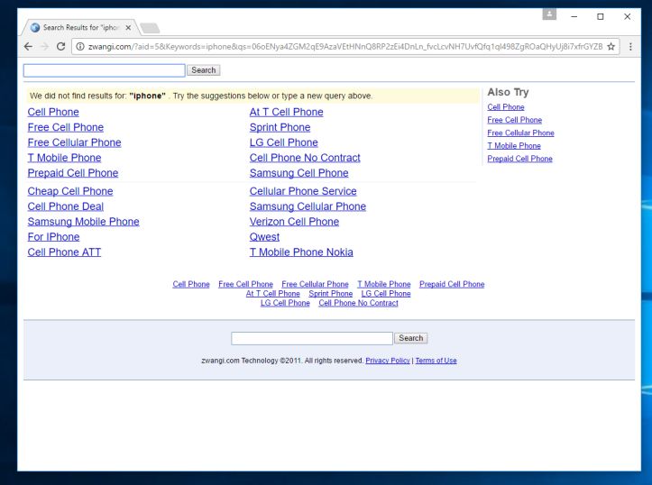The height and width of the screenshot is (485, 652).
Task: Open the Verizon Cell Phone link
Action: click(294, 222)
